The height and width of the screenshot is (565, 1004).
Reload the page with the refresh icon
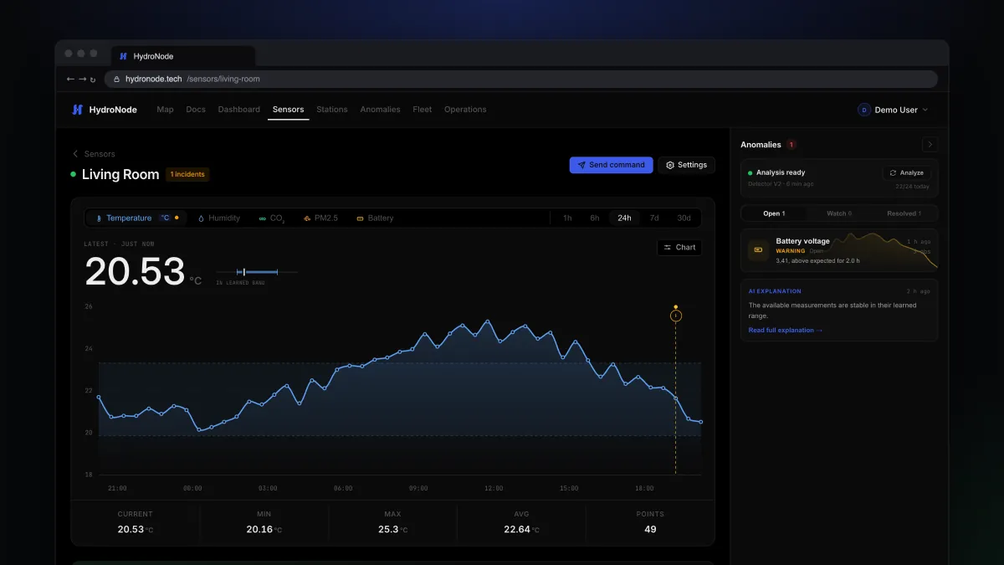click(93, 80)
